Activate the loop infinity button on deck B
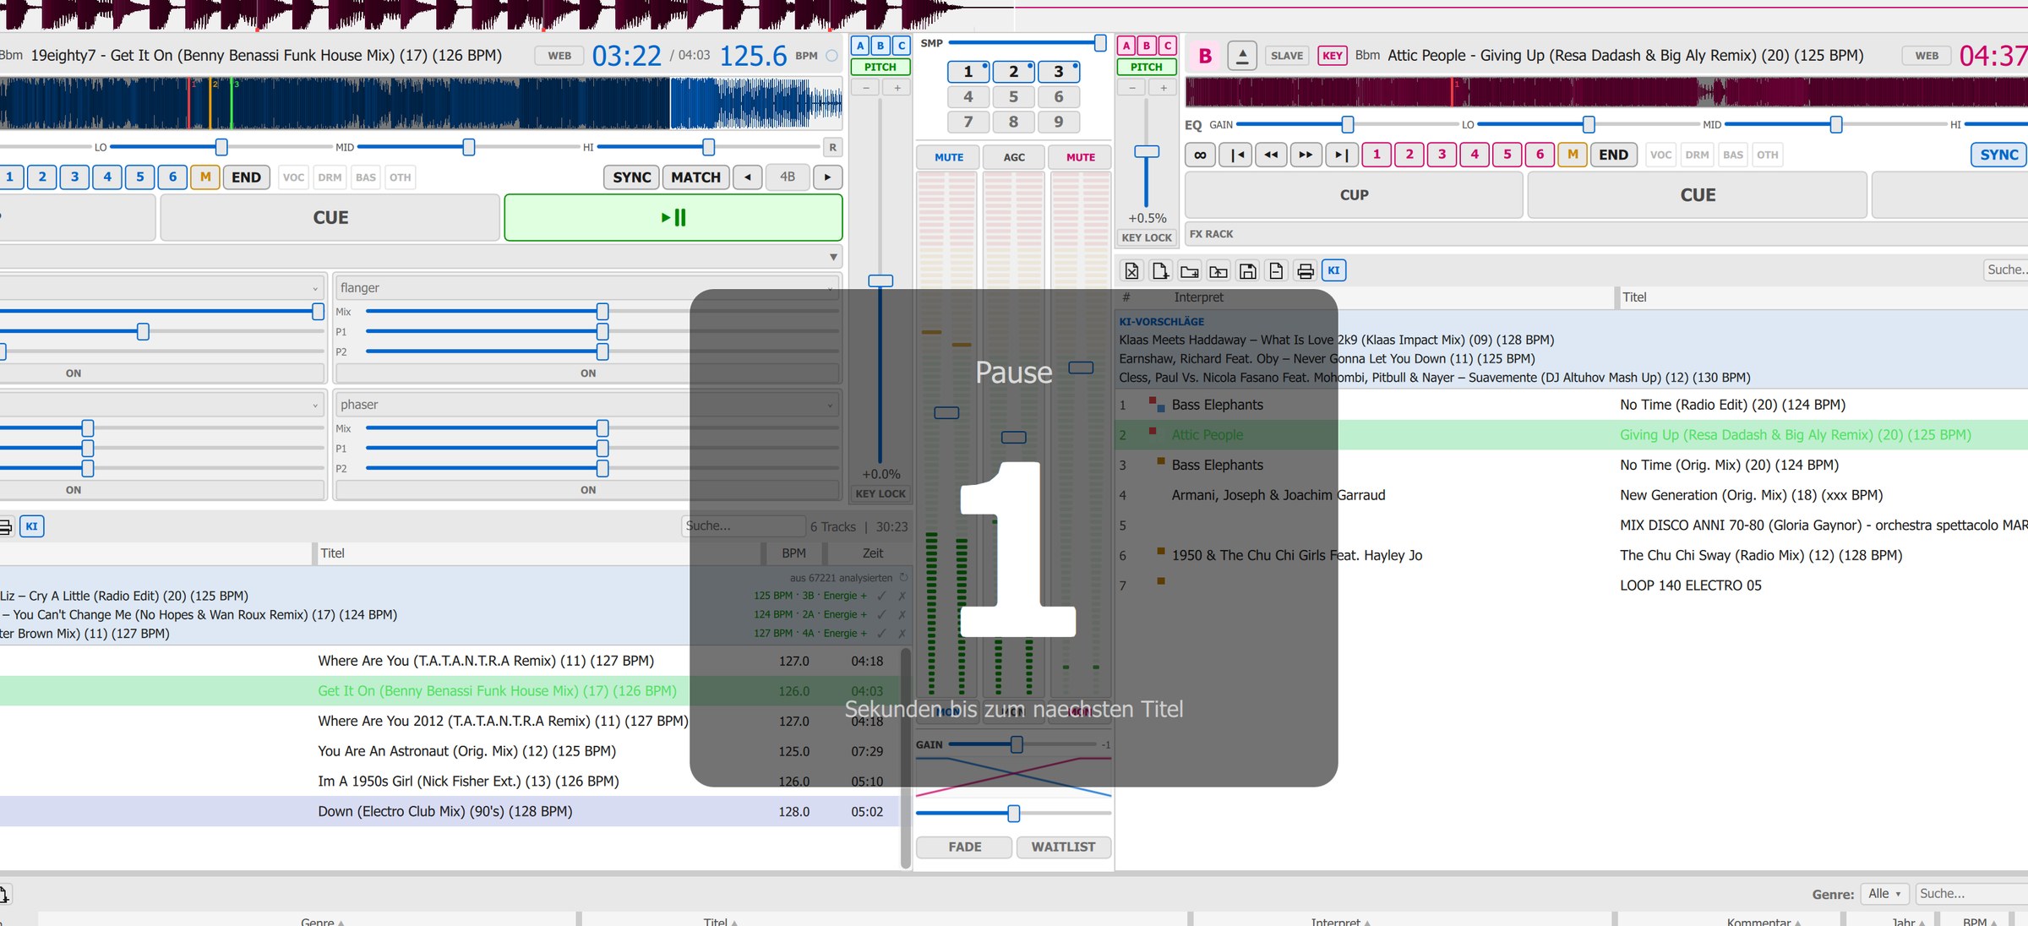The image size is (2028, 926). (1200, 155)
